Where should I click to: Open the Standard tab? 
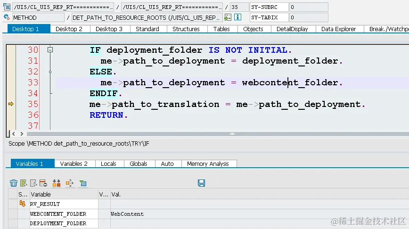(147, 29)
